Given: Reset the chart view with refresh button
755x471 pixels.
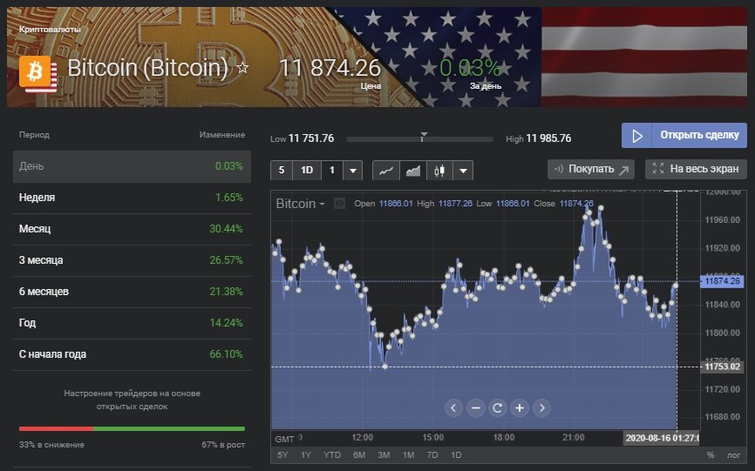Looking at the screenshot, I should click(497, 407).
